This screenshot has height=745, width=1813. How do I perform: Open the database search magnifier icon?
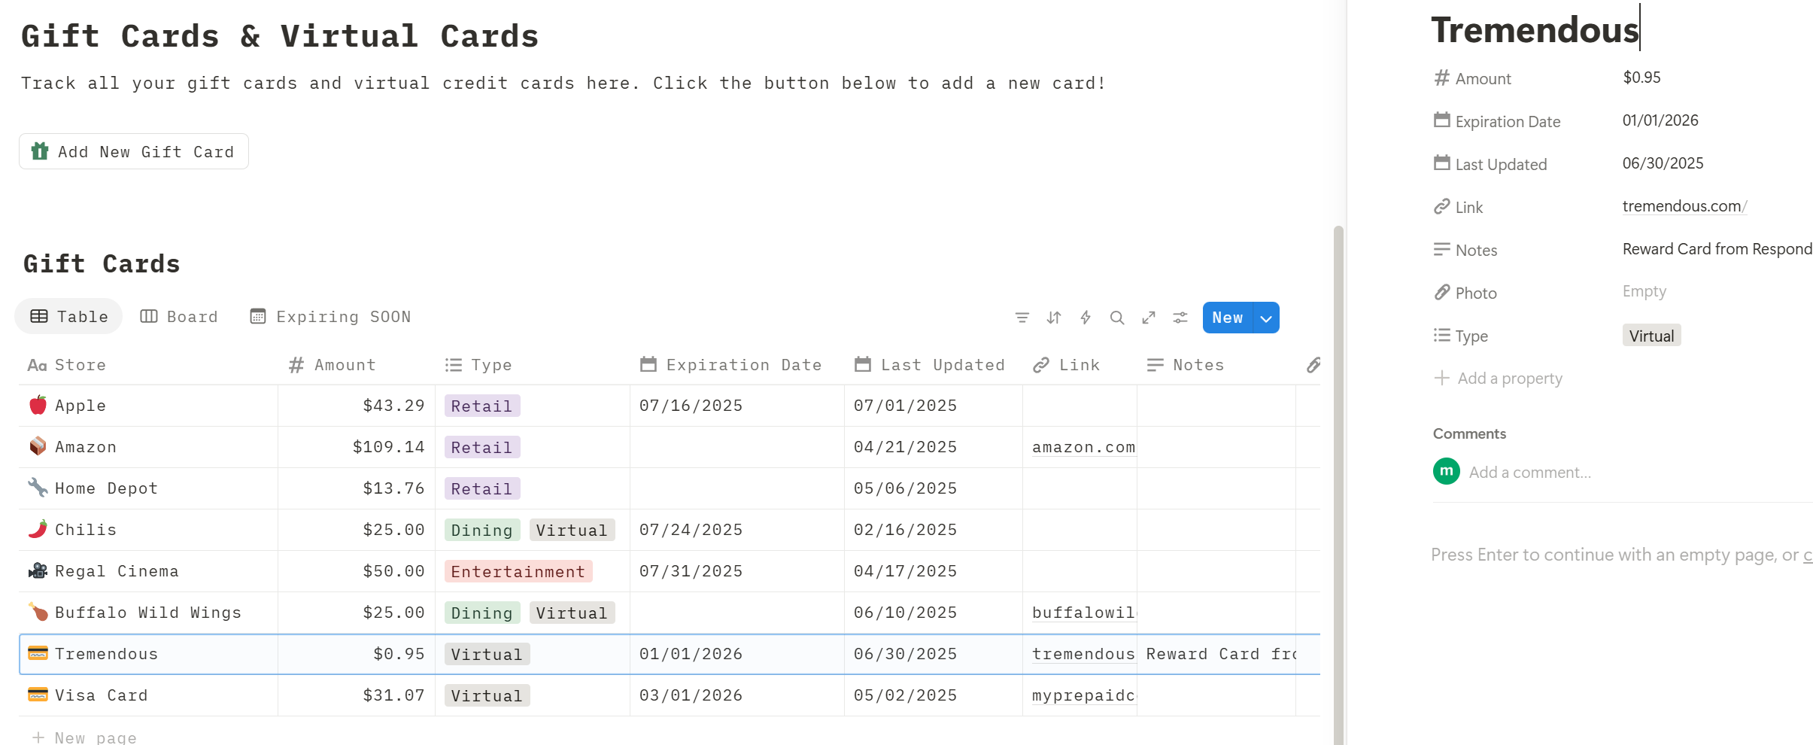[x=1117, y=318]
